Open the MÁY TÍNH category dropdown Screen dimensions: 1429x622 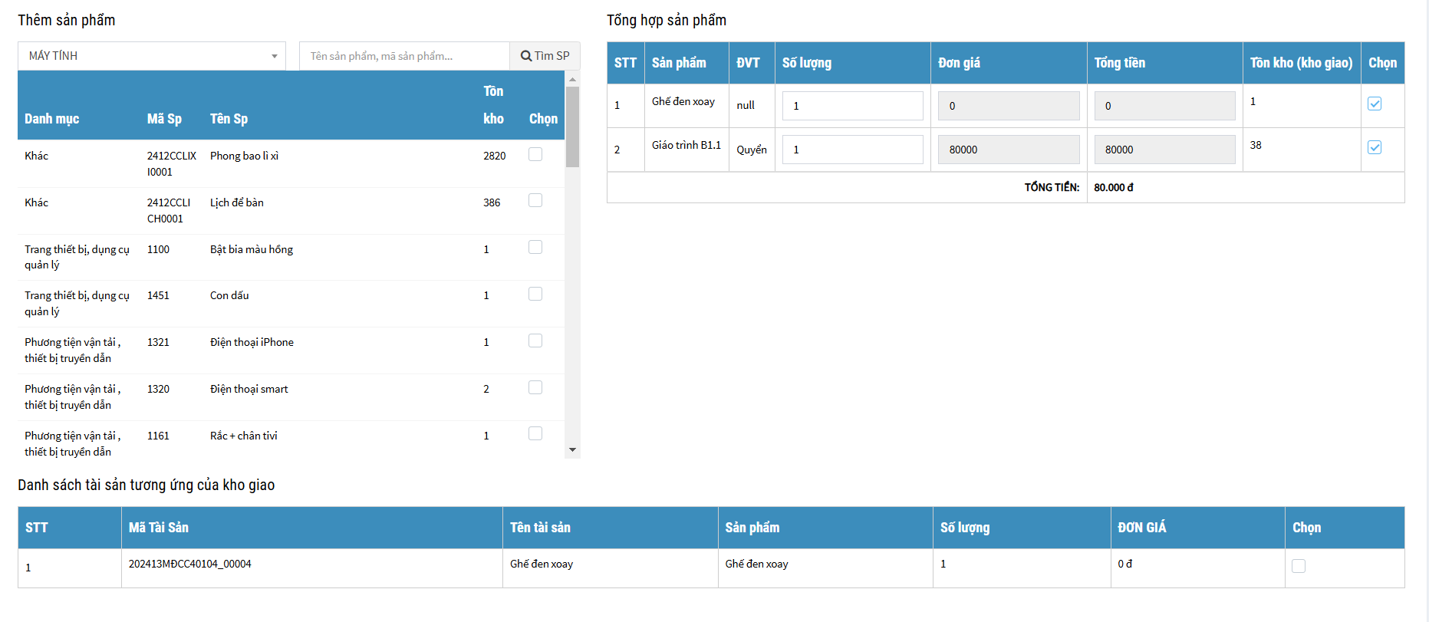point(152,56)
